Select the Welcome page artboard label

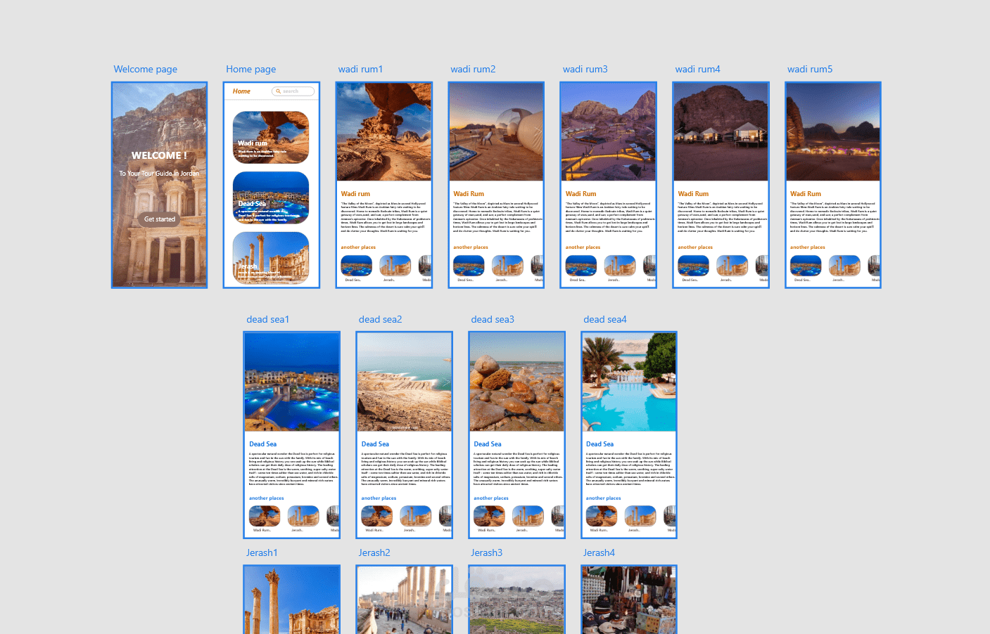coord(146,69)
